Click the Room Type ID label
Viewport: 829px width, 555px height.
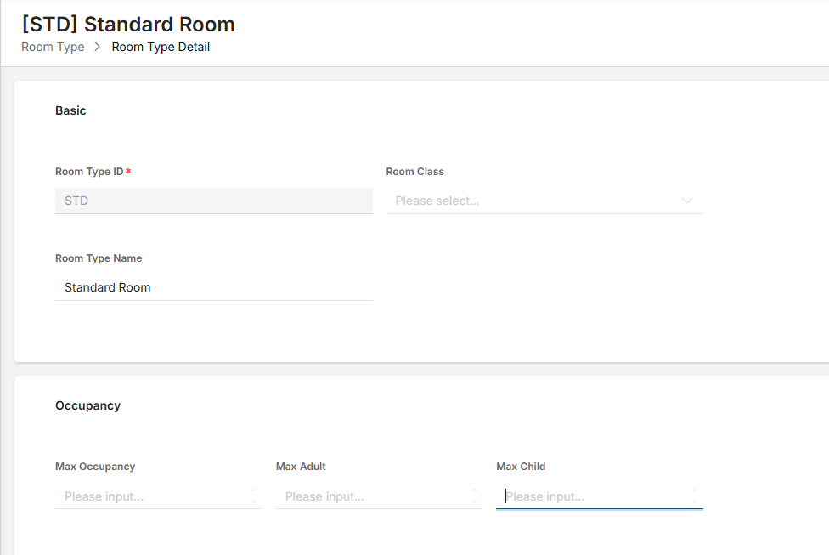pyautogui.click(x=89, y=172)
